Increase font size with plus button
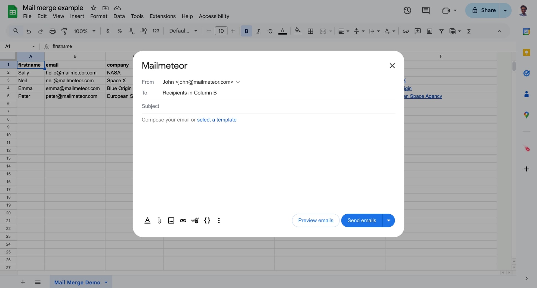This screenshot has width=537, height=288. (x=233, y=31)
